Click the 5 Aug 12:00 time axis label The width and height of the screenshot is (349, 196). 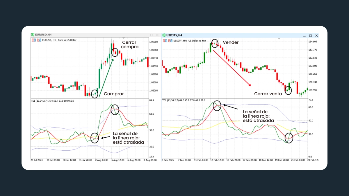pyautogui.click(x=118, y=160)
